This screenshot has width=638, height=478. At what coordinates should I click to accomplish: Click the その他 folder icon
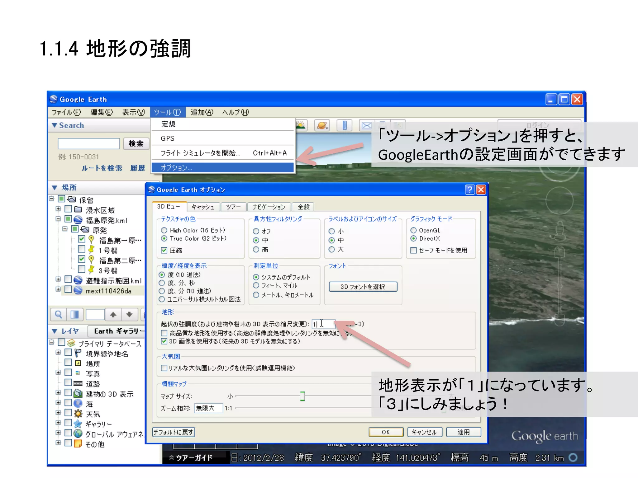pyautogui.click(x=78, y=443)
